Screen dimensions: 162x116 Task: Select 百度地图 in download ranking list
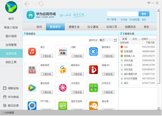pos(138,51)
